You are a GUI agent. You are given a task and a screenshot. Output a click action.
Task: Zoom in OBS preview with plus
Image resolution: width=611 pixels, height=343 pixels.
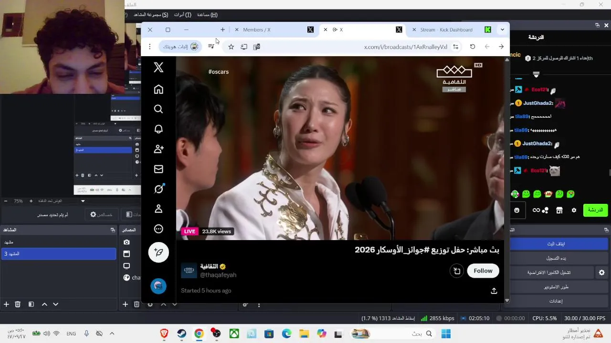31,201
